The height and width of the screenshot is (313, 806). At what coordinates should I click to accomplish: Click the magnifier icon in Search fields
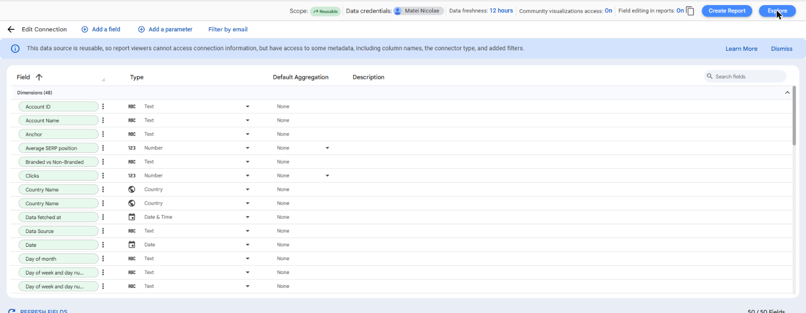(x=710, y=76)
